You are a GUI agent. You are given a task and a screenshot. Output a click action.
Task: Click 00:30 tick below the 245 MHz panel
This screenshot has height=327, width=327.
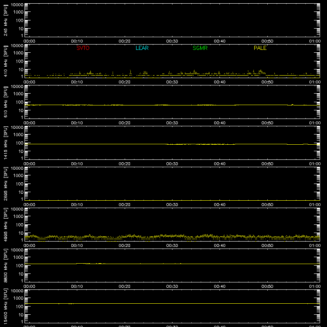(172, 41)
